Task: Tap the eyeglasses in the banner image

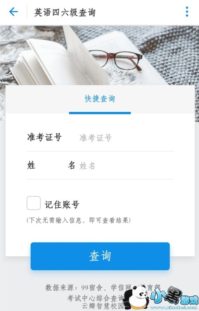Action: click(116, 59)
